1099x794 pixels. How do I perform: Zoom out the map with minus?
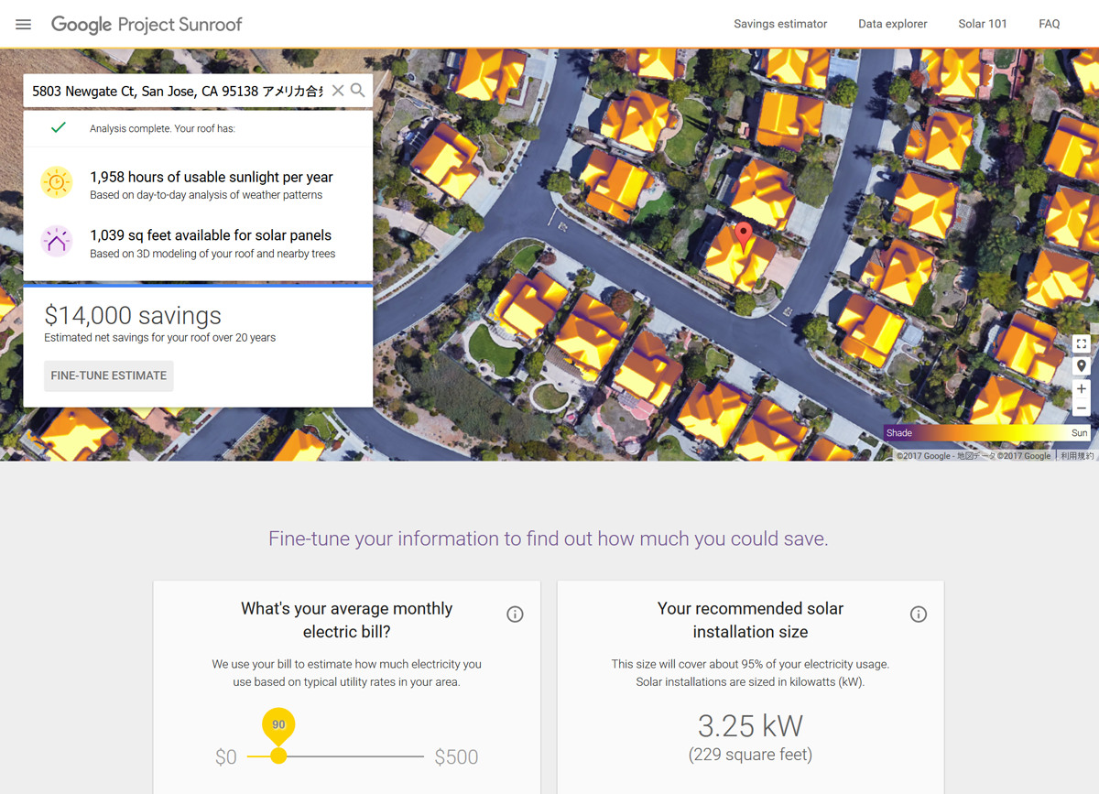(x=1082, y=408)
